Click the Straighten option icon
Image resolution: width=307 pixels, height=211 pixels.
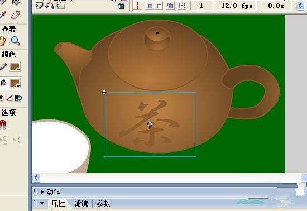click(16, 140)
